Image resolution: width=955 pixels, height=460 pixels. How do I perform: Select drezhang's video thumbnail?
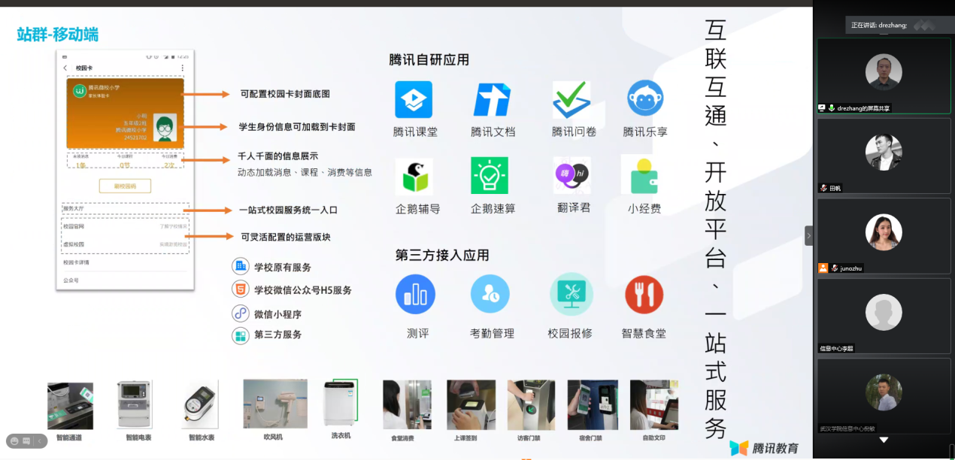[x=884, y=75]
